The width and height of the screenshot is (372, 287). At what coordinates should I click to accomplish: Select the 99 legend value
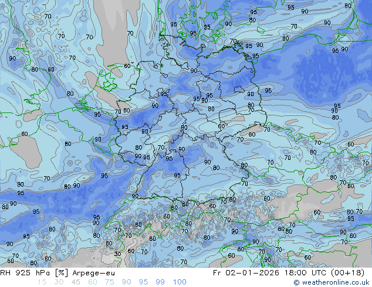160,282
